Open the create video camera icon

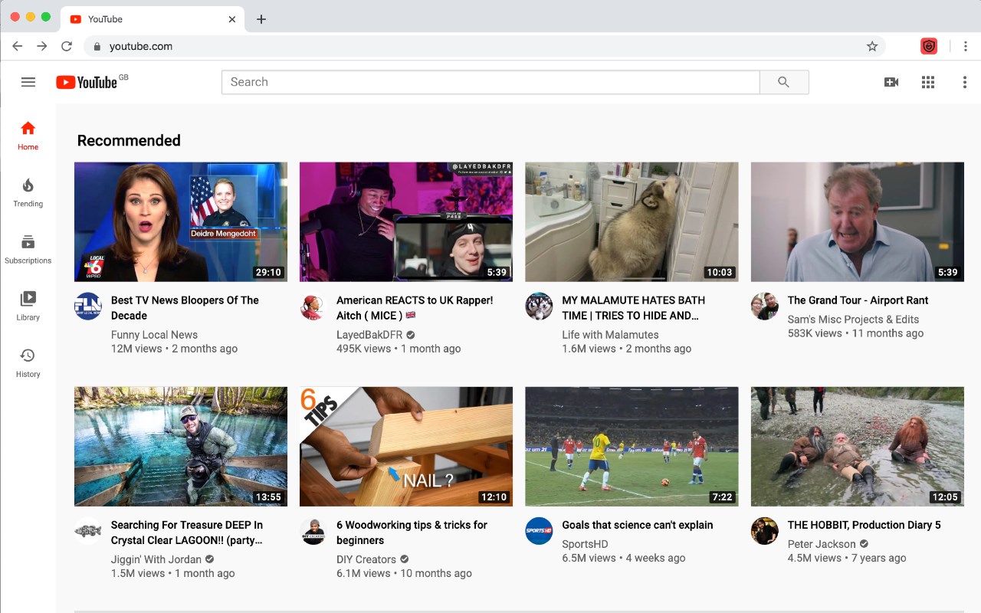click(x=891, y=82)
